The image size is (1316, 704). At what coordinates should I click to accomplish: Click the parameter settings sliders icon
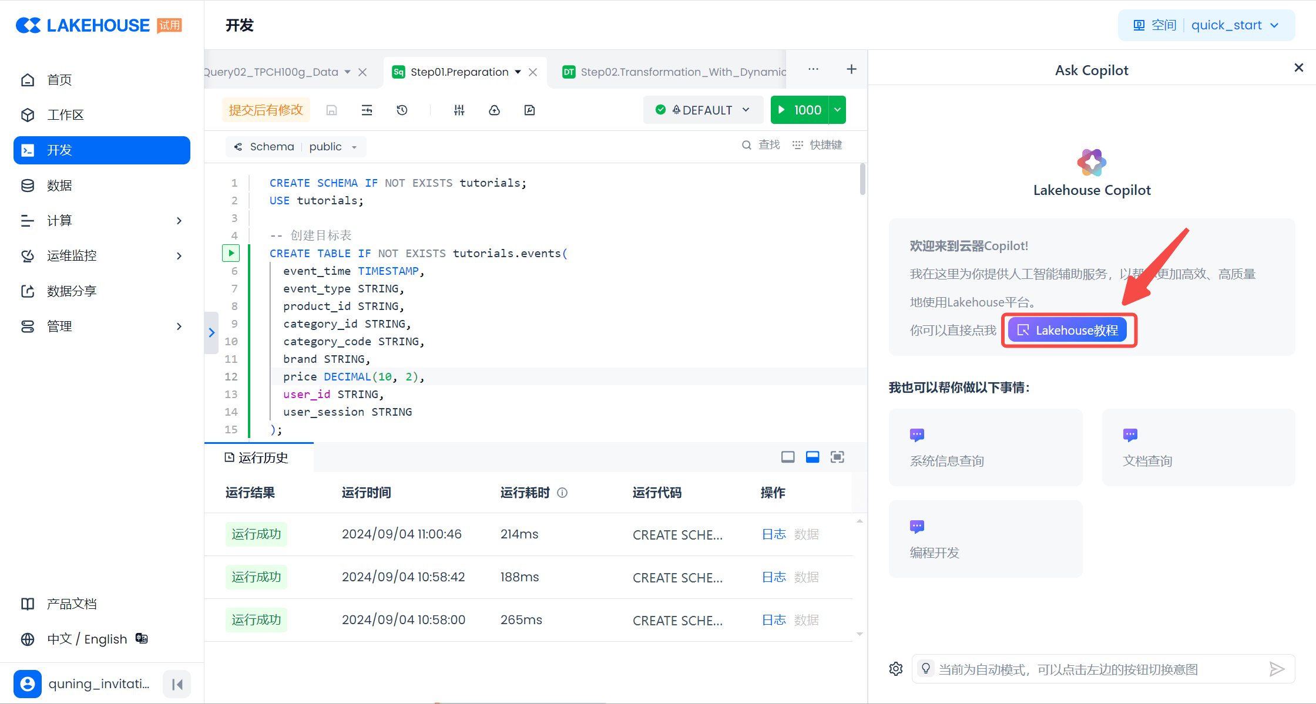pyautogui.click(x=459, y=110)
